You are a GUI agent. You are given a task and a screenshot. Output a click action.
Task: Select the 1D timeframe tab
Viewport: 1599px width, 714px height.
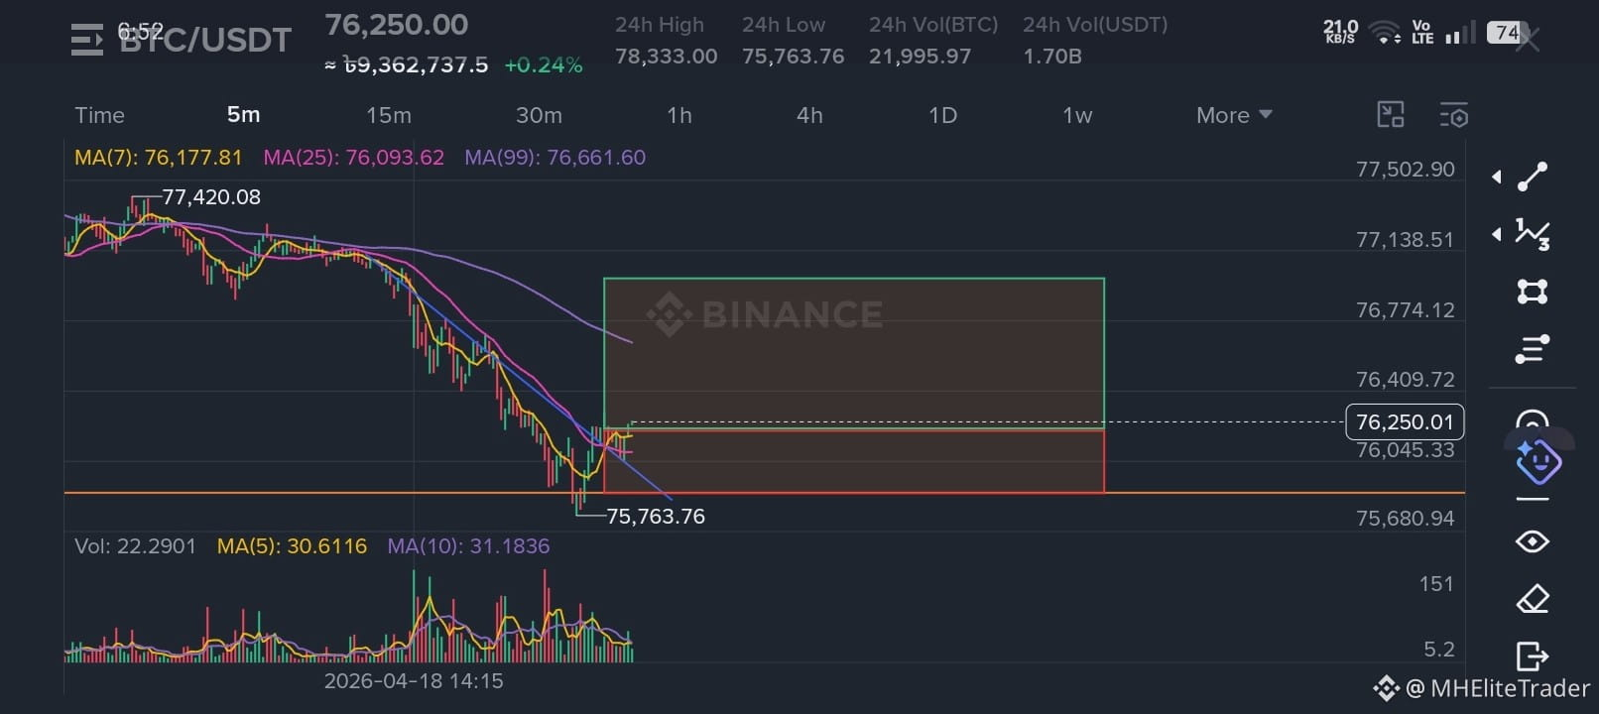click(942, 115)
